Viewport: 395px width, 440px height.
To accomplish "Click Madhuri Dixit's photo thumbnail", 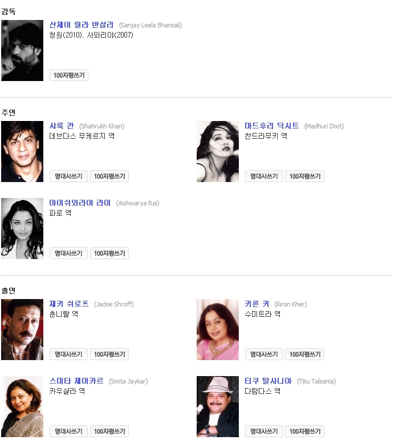I will [218, 152].
